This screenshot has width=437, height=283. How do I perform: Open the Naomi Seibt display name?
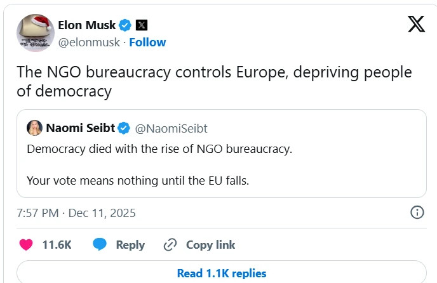click(81, 128)
